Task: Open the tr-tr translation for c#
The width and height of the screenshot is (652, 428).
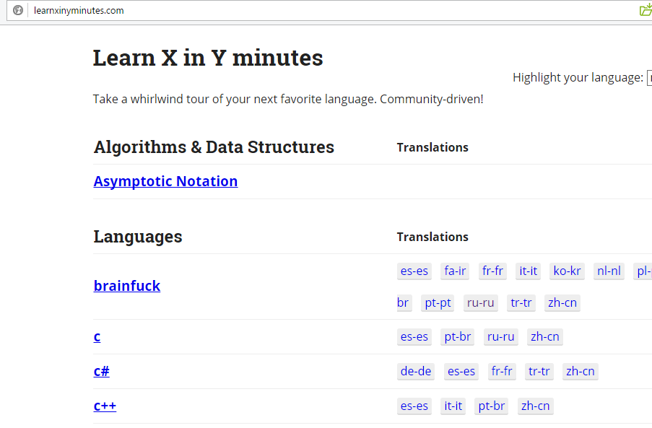Action: (539, 371)
